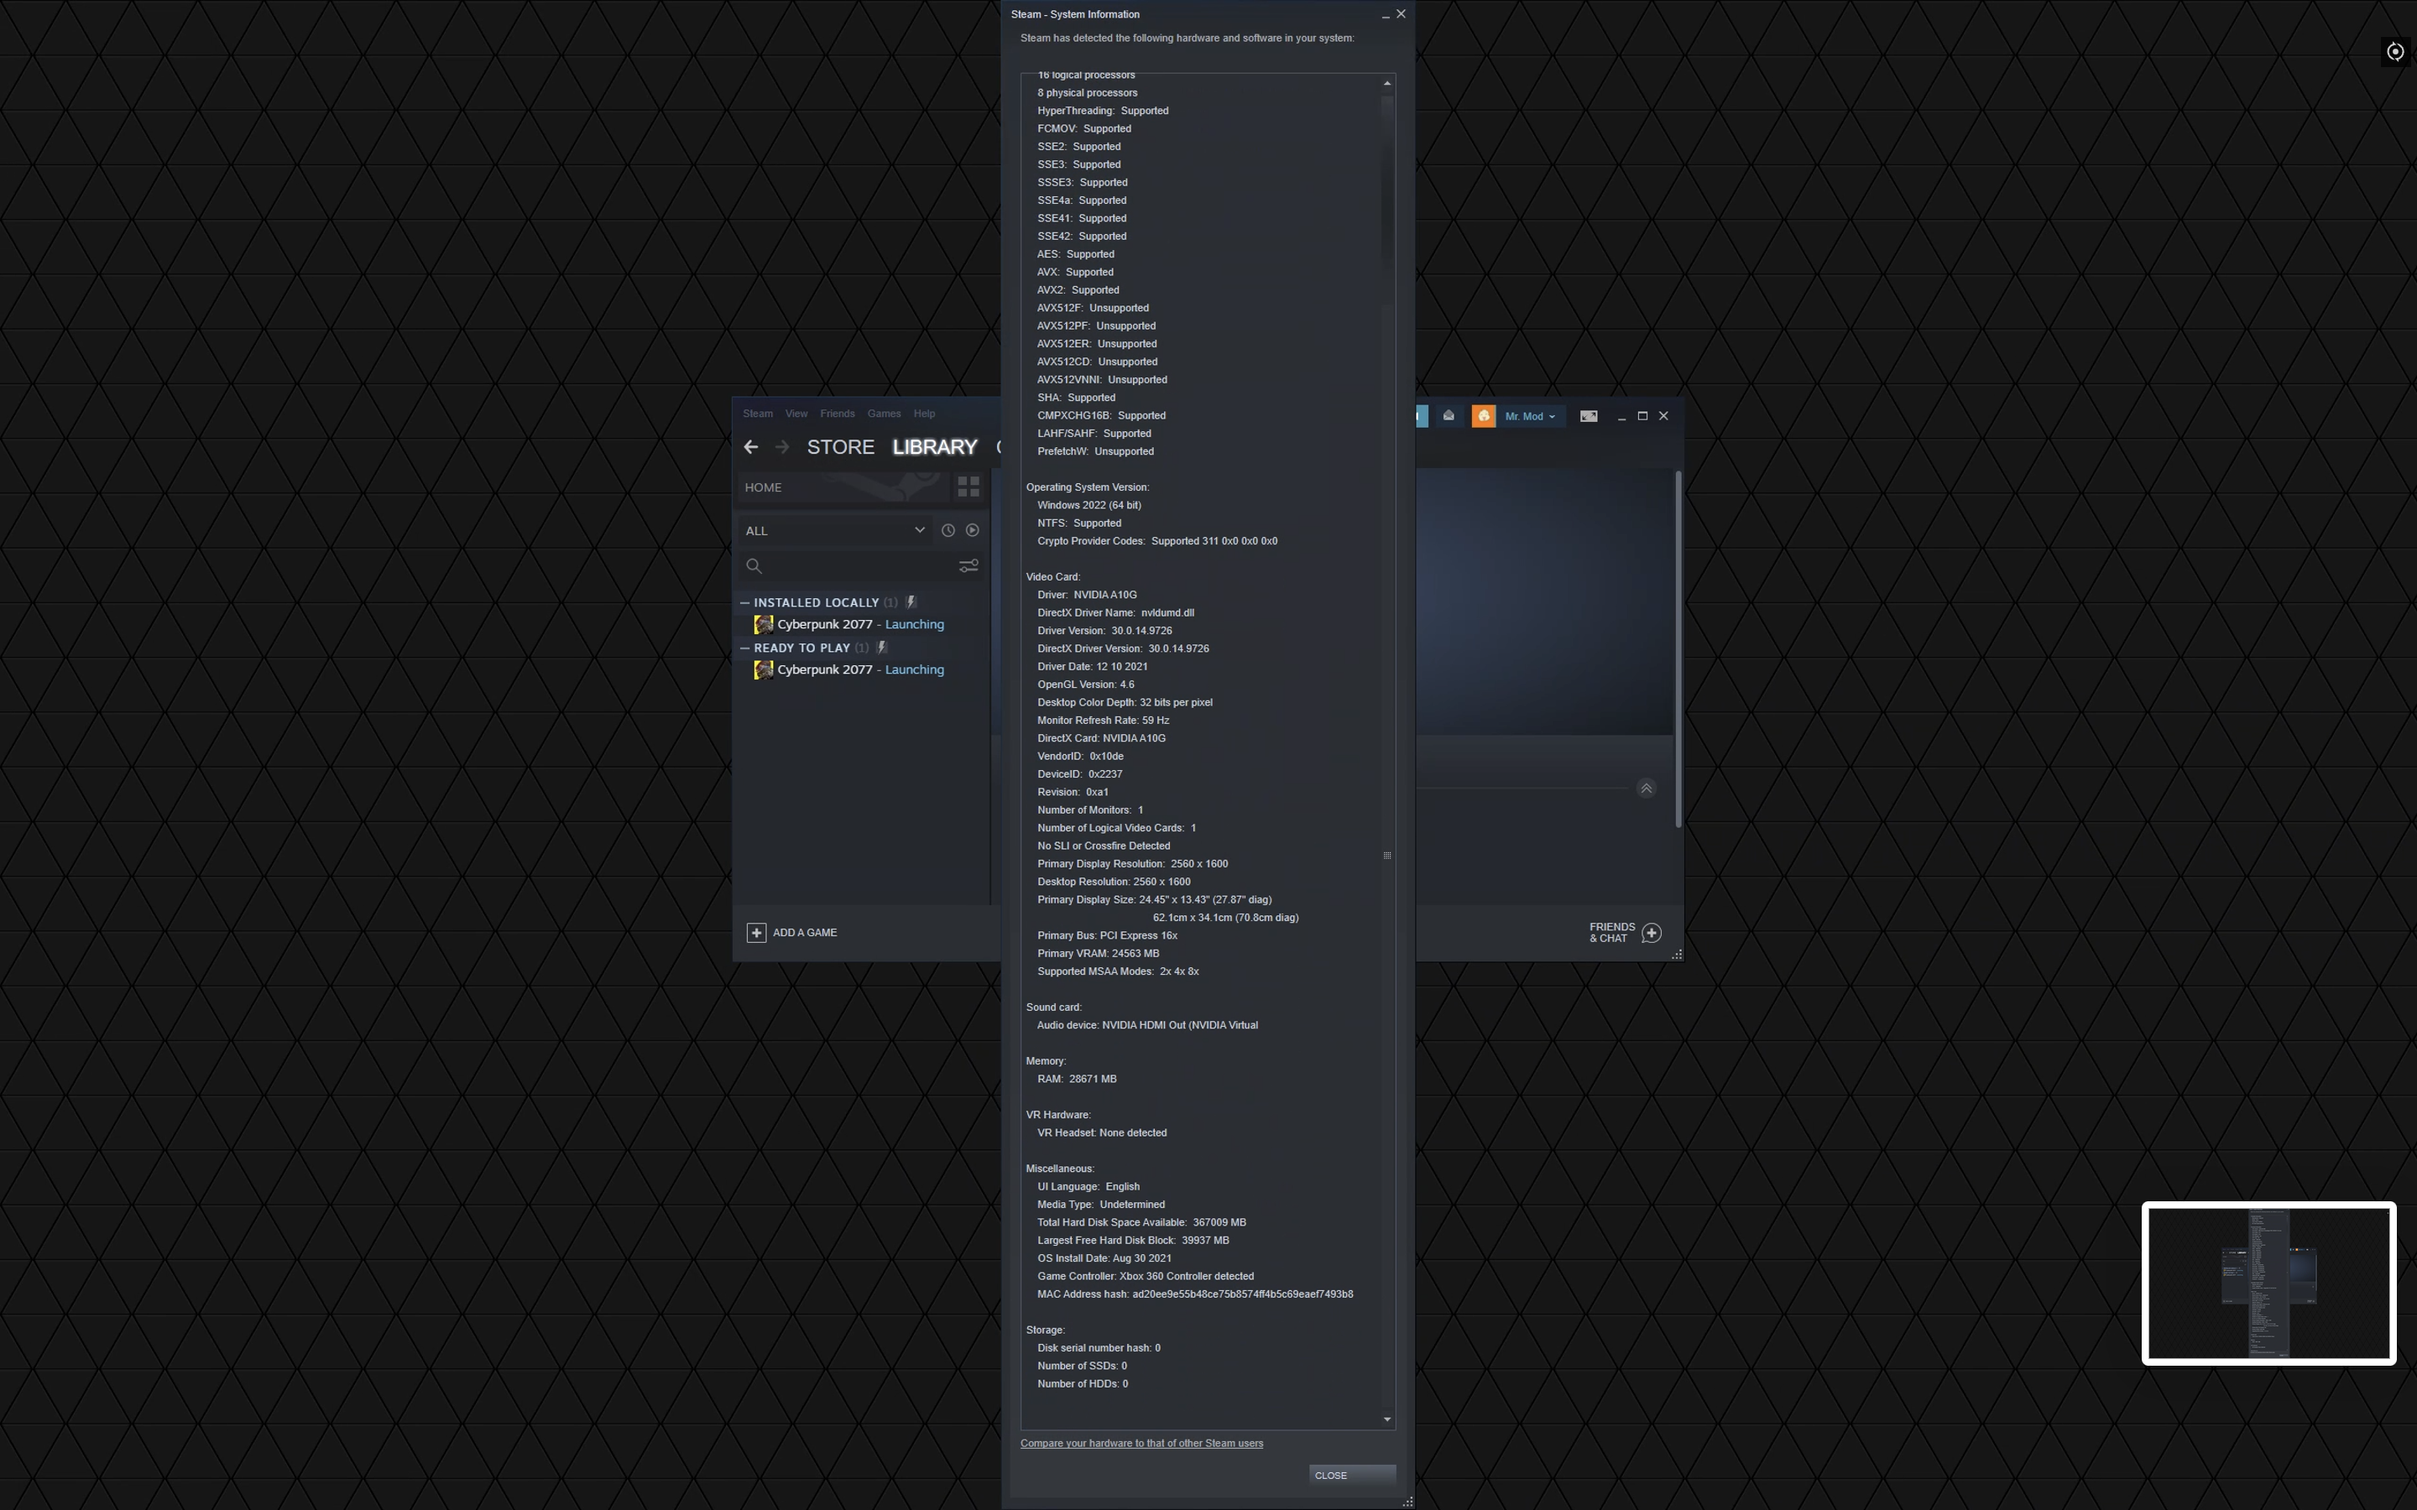The width and height of the screenshot is (2417, 1510).
Task: Click 'Windows 2022 (64 bit)' text
Action: pos(1088,505)
